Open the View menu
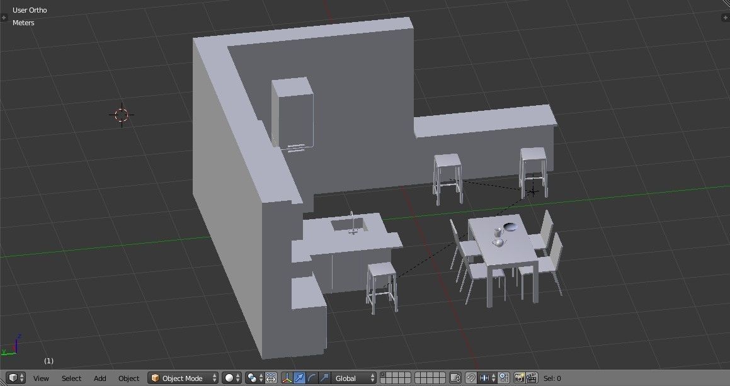 tap(41, 378)
